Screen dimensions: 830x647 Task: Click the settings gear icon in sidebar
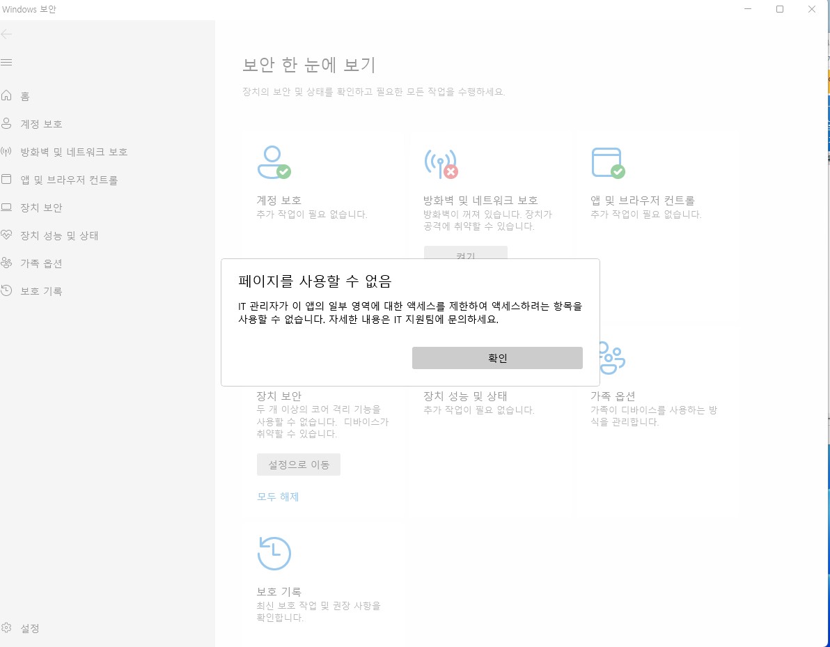6,627
